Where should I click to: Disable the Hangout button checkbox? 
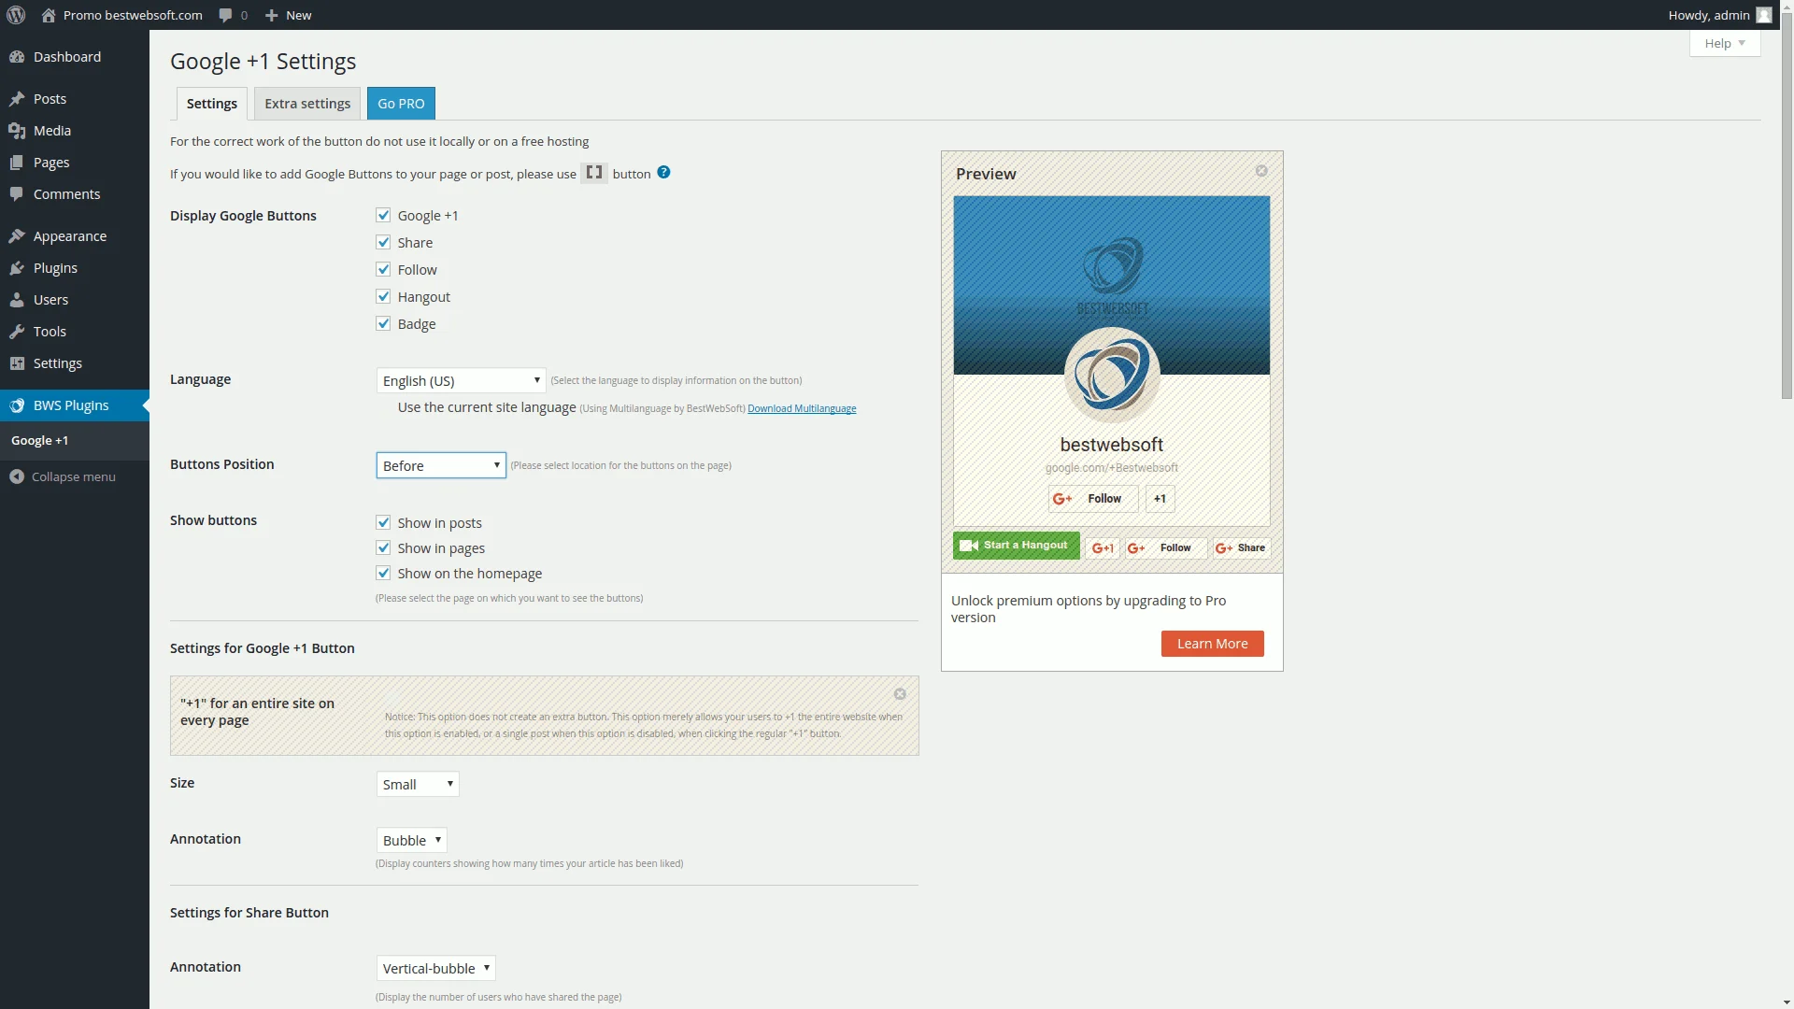point(383,295)
